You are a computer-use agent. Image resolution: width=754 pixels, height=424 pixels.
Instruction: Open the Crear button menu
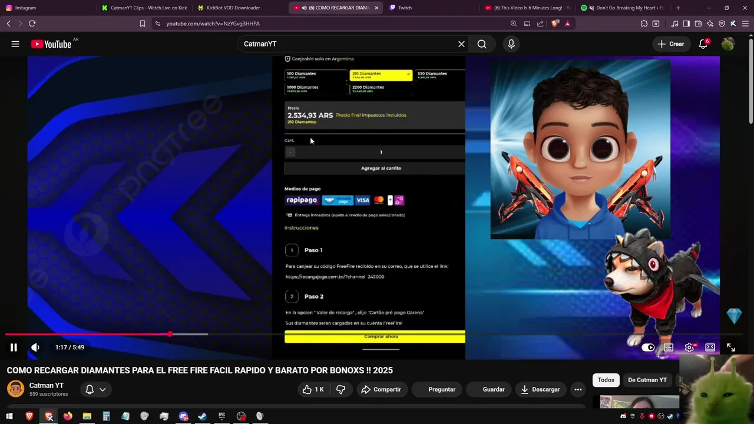click(671, 44)
